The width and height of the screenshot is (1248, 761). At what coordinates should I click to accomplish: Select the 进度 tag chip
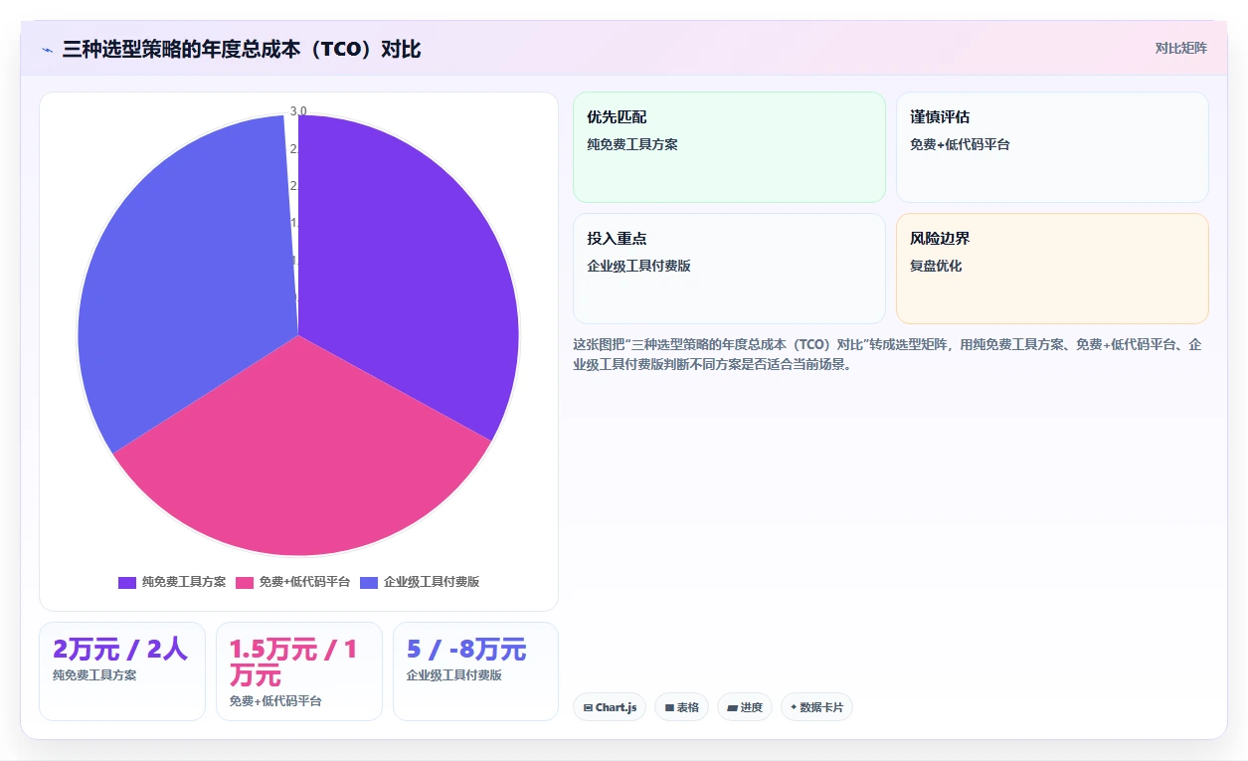745,707
